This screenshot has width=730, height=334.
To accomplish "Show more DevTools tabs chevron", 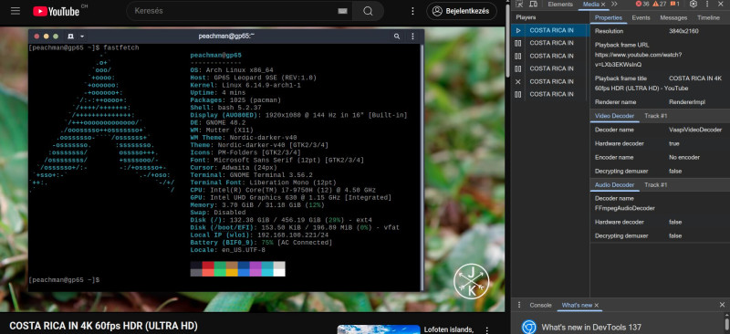I will [x=614, y=5].
